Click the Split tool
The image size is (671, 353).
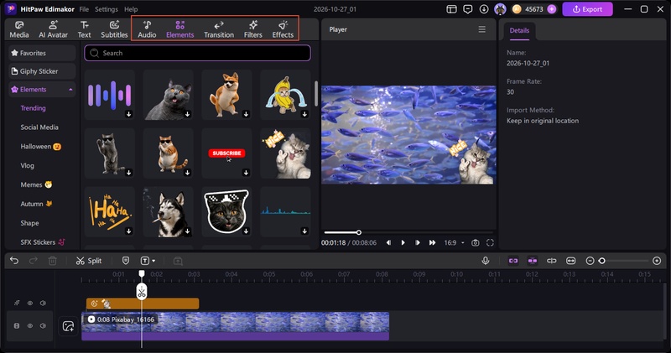point(89,261)
